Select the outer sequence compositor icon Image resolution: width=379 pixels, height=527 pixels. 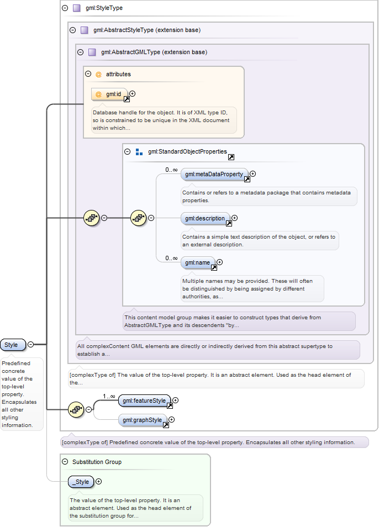(91, 218)
